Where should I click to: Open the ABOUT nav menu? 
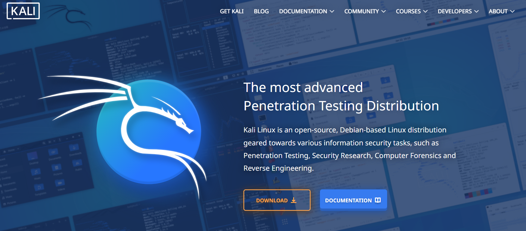(502, 11)
